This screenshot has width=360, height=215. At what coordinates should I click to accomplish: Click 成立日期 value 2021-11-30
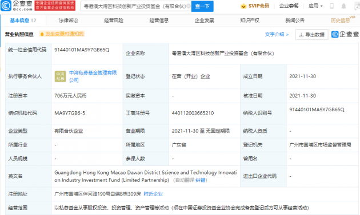(x=303, y=76)
